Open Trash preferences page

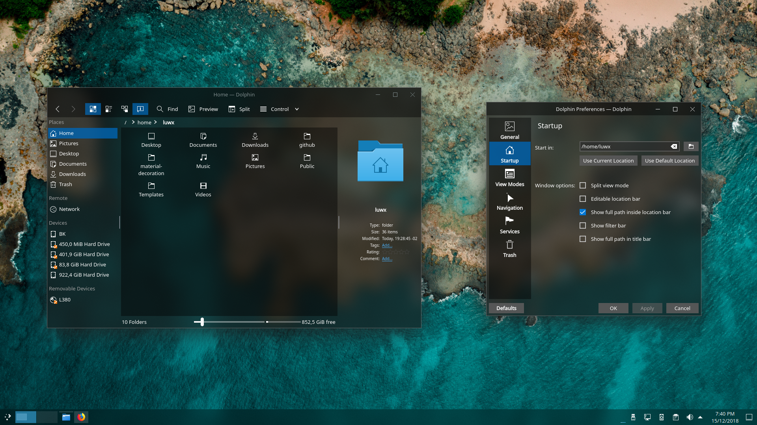[510, 249]
